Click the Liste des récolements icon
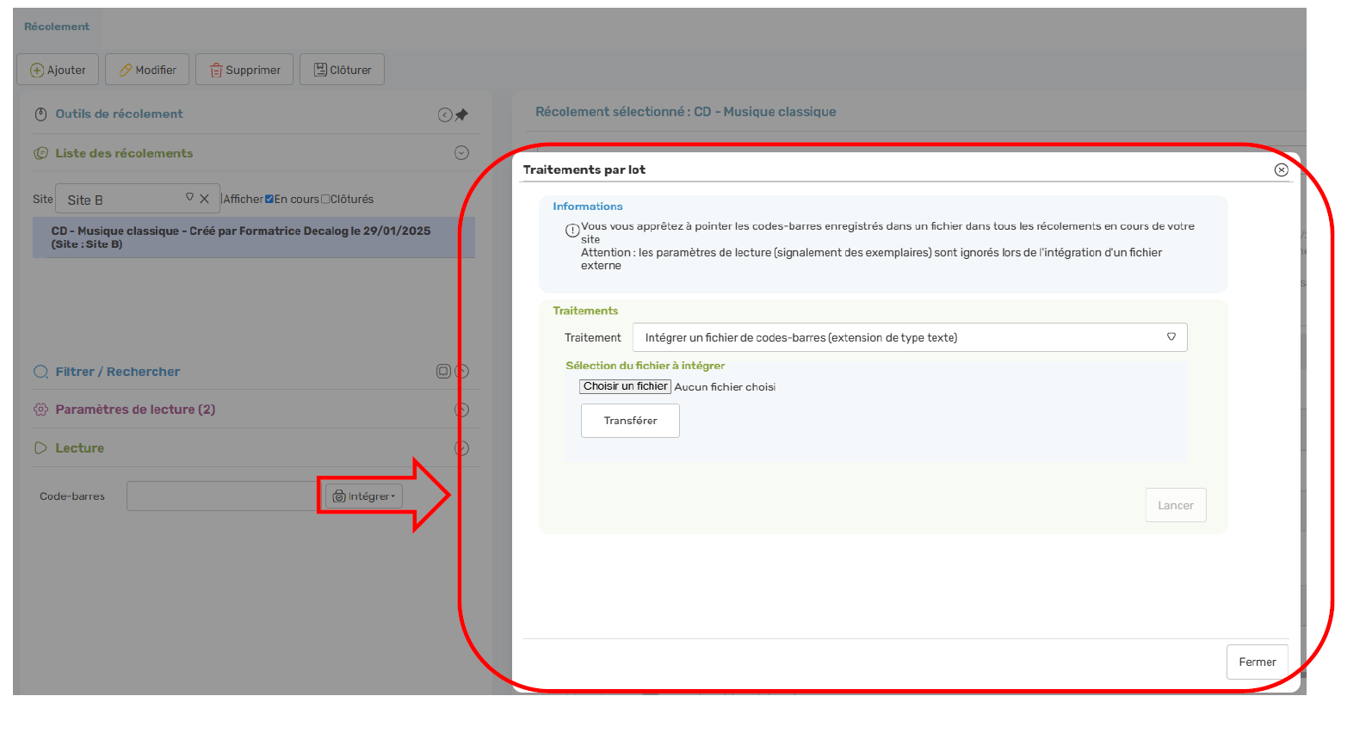The image size is (1372, 733). 40,153
